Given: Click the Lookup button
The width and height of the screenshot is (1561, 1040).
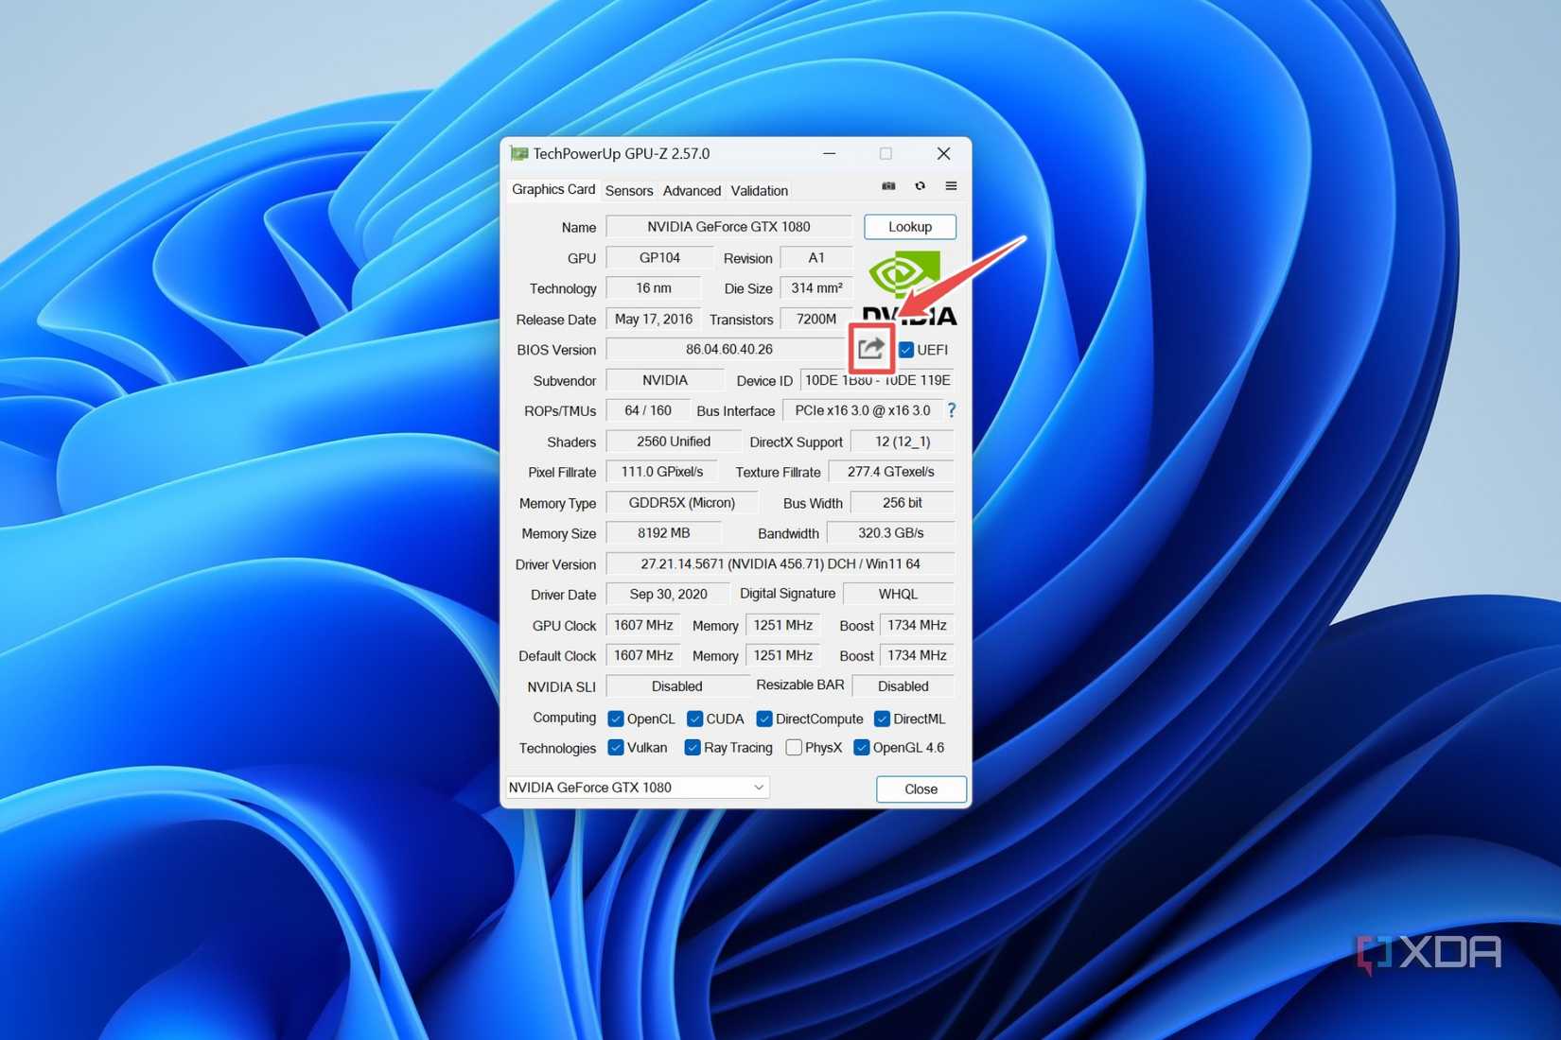Looking at the screenshot, I should [910, 227].
